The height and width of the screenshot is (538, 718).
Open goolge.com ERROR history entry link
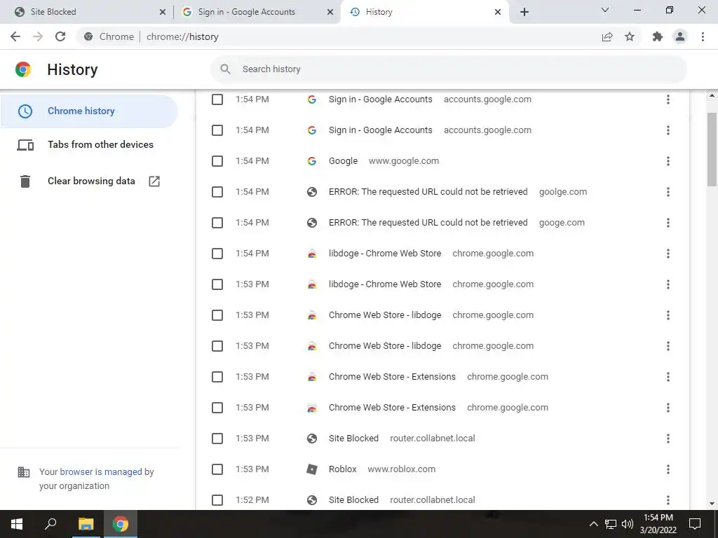428,192
